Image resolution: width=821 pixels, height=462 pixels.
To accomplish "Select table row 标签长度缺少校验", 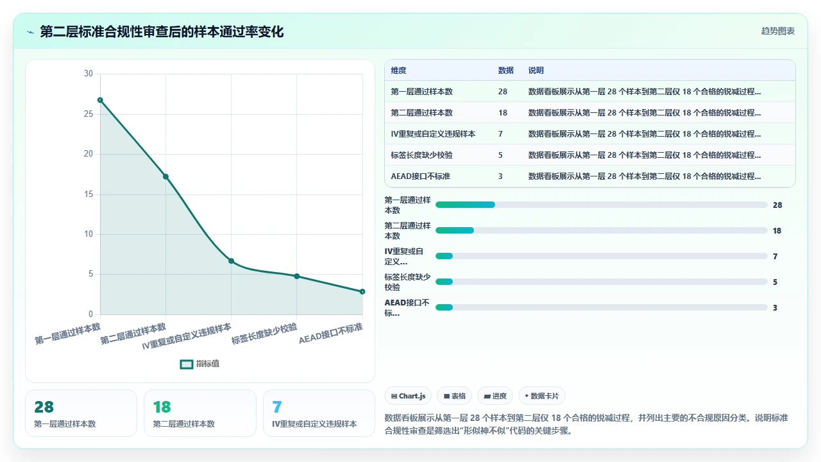I will (x=590, y=155).
